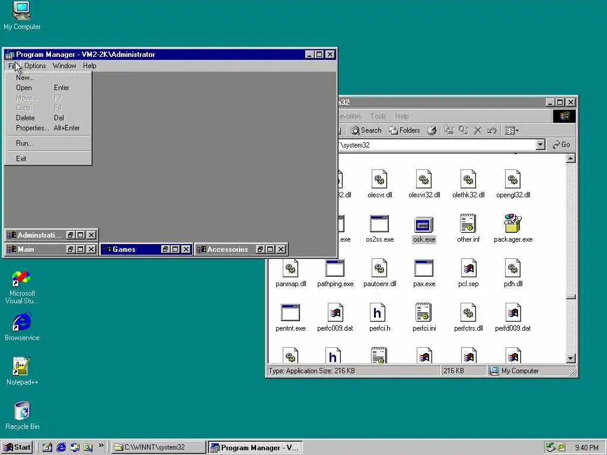Screen dimensions: 607x455
Task: Select the olethk32.dll file icon
Action: pos(468,184)
